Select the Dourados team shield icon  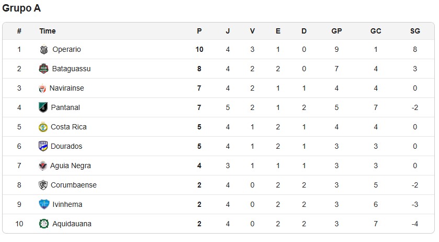point(43,146)
